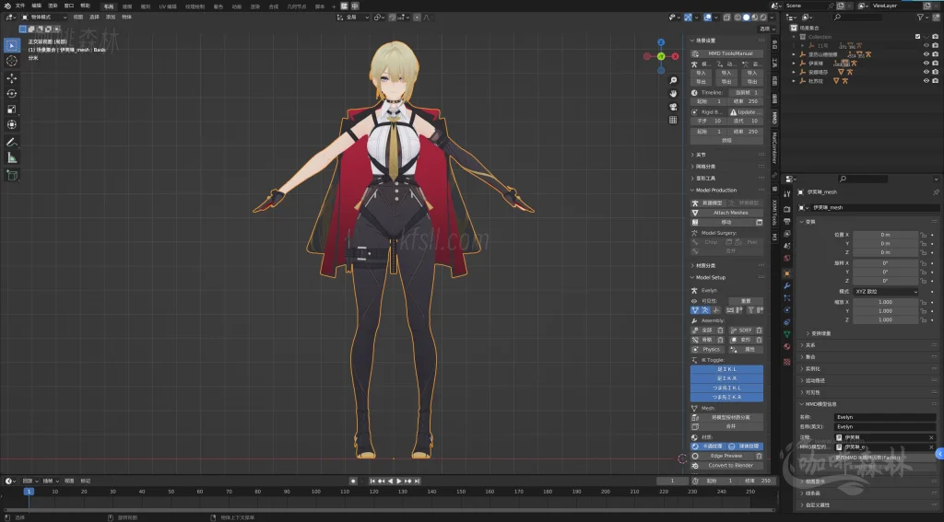Screen dimensions: 944x522
Task: Click the viewport zoom magnifier icon
Action: click(673, 81)
